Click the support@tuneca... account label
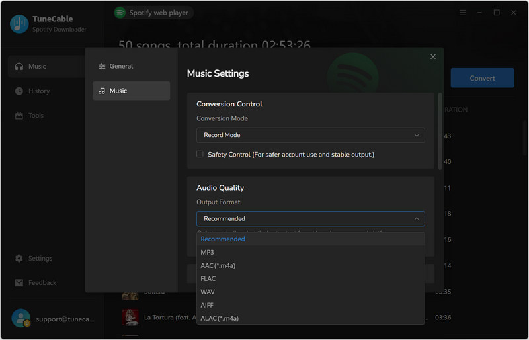Viewport: 529px width, 340px height. (x=65, y=319)
